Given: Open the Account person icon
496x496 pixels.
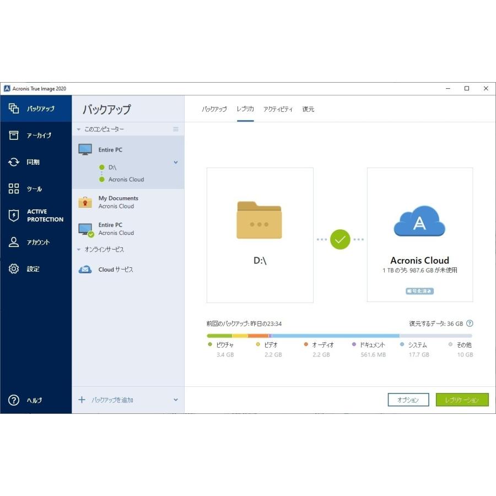Looking at the screenshot, I should pos(14,242).
